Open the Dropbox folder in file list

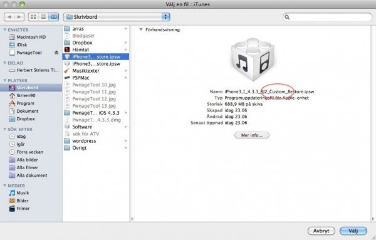pyautogui.click(x=96, y=43)
